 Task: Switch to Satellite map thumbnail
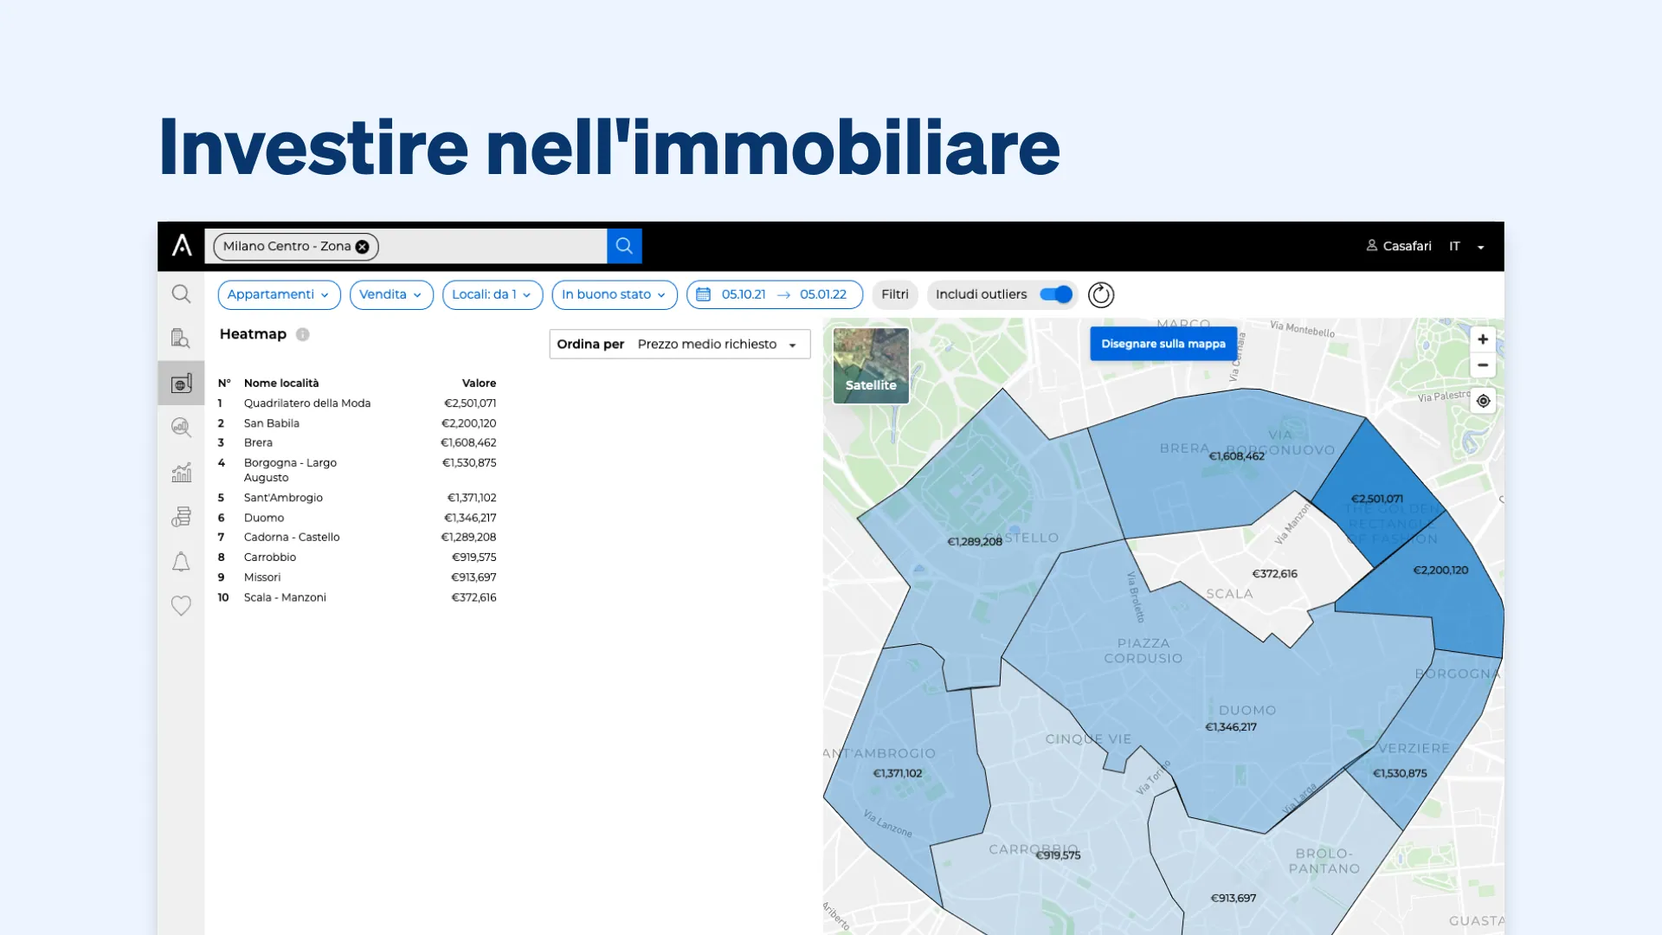[x=871, y=365]
